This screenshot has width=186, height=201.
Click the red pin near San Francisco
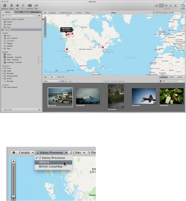tap(67, 49)
